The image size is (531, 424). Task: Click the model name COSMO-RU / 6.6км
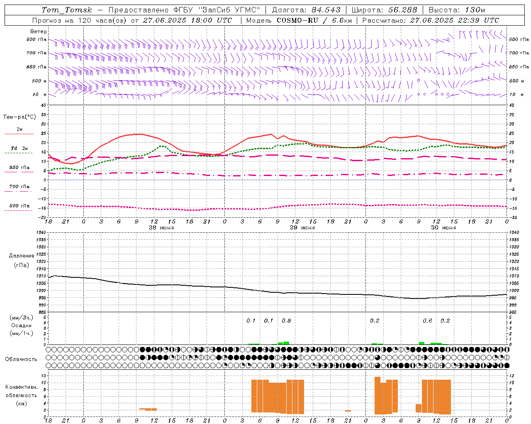(314, 20)
